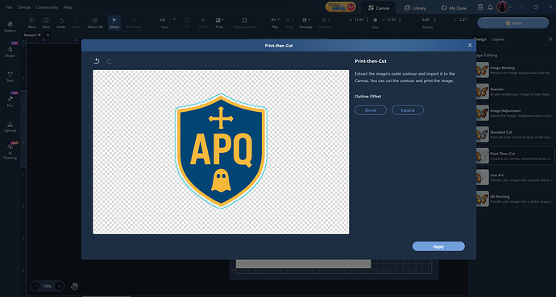The image size is (556, 297).
Task: Close the Print-then-Cut dialog
Action: 470,45
